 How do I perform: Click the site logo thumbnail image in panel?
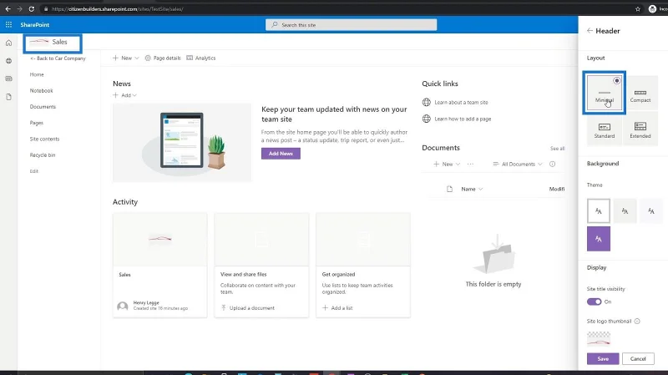[x=598, y=339]
